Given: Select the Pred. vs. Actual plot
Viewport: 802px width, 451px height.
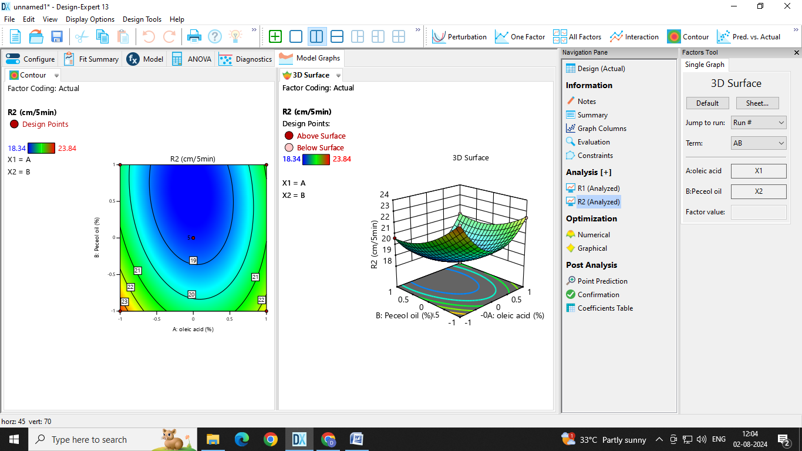Looking at the screenshot, I should (x=749, y=36).
